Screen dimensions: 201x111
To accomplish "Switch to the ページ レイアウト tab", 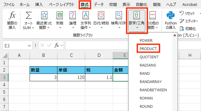I will point(62,5).
